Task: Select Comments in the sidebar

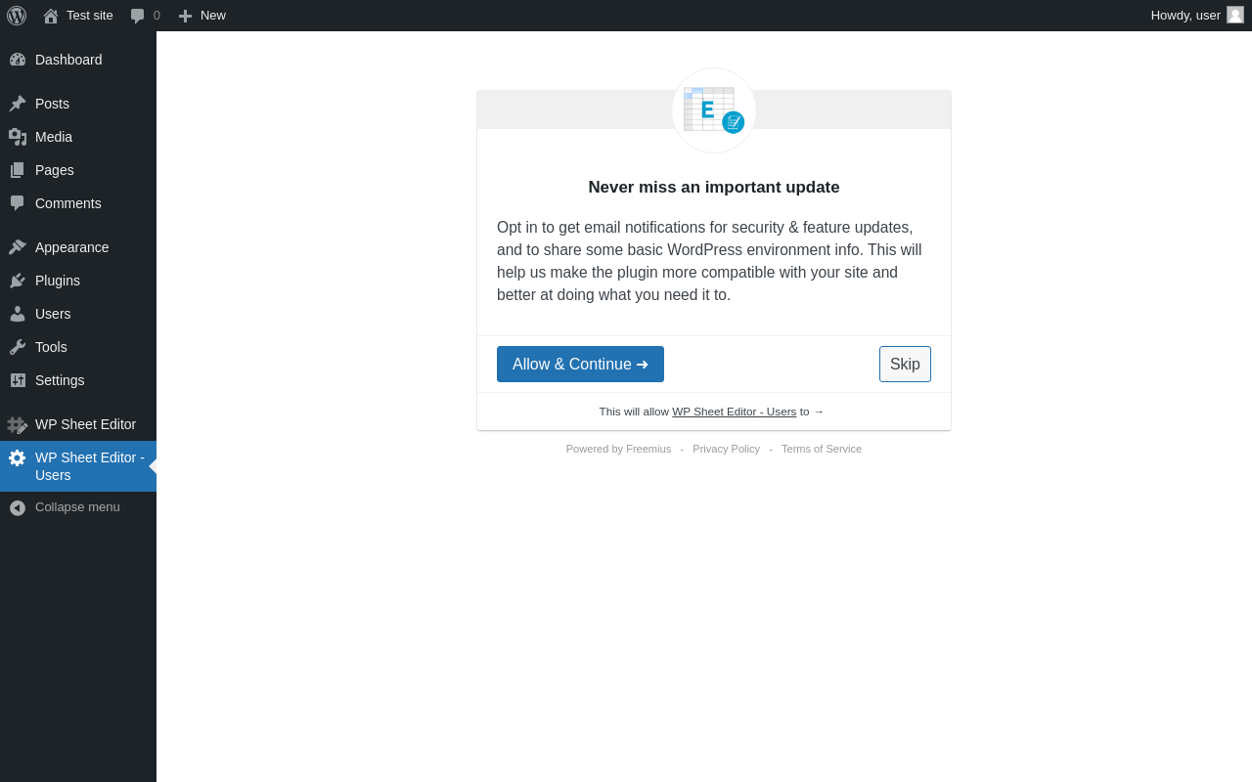Action: (x=78, y=203)
